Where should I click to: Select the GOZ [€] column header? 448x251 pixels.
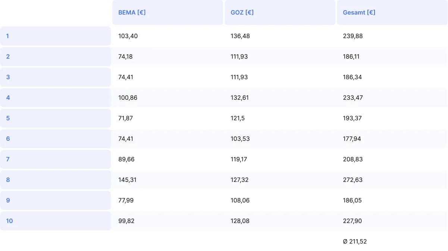click(242, 12)
